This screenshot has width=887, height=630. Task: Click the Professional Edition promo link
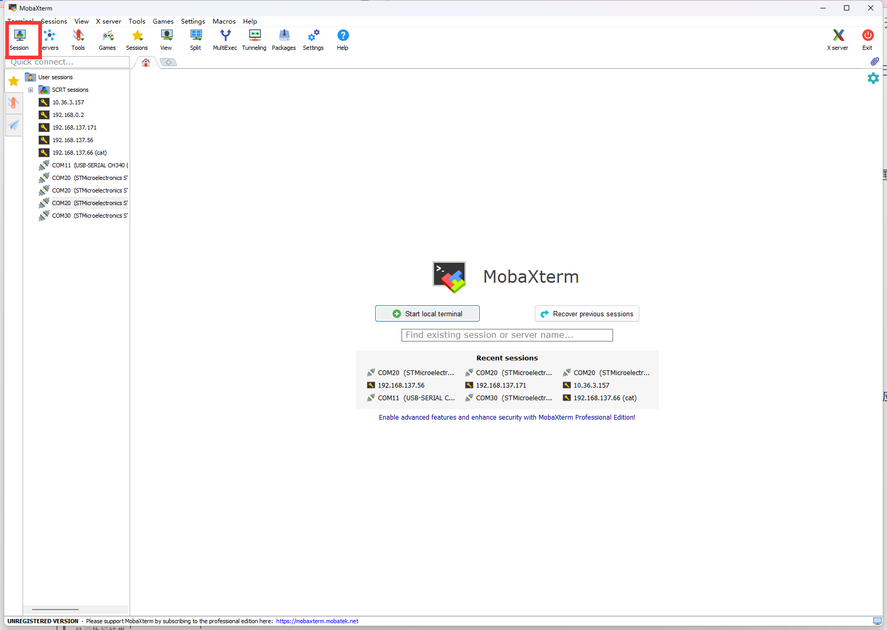coord(507,418)
